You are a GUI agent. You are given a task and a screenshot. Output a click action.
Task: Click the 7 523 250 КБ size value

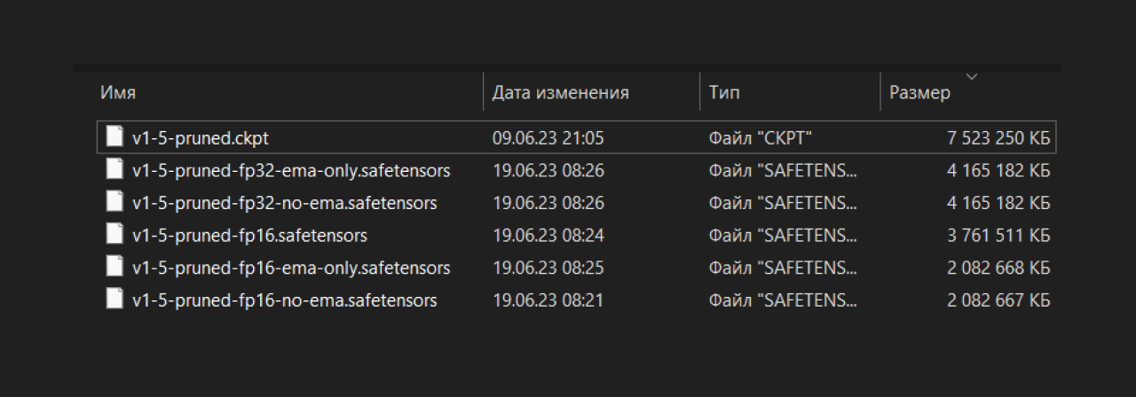click(998, 137)
